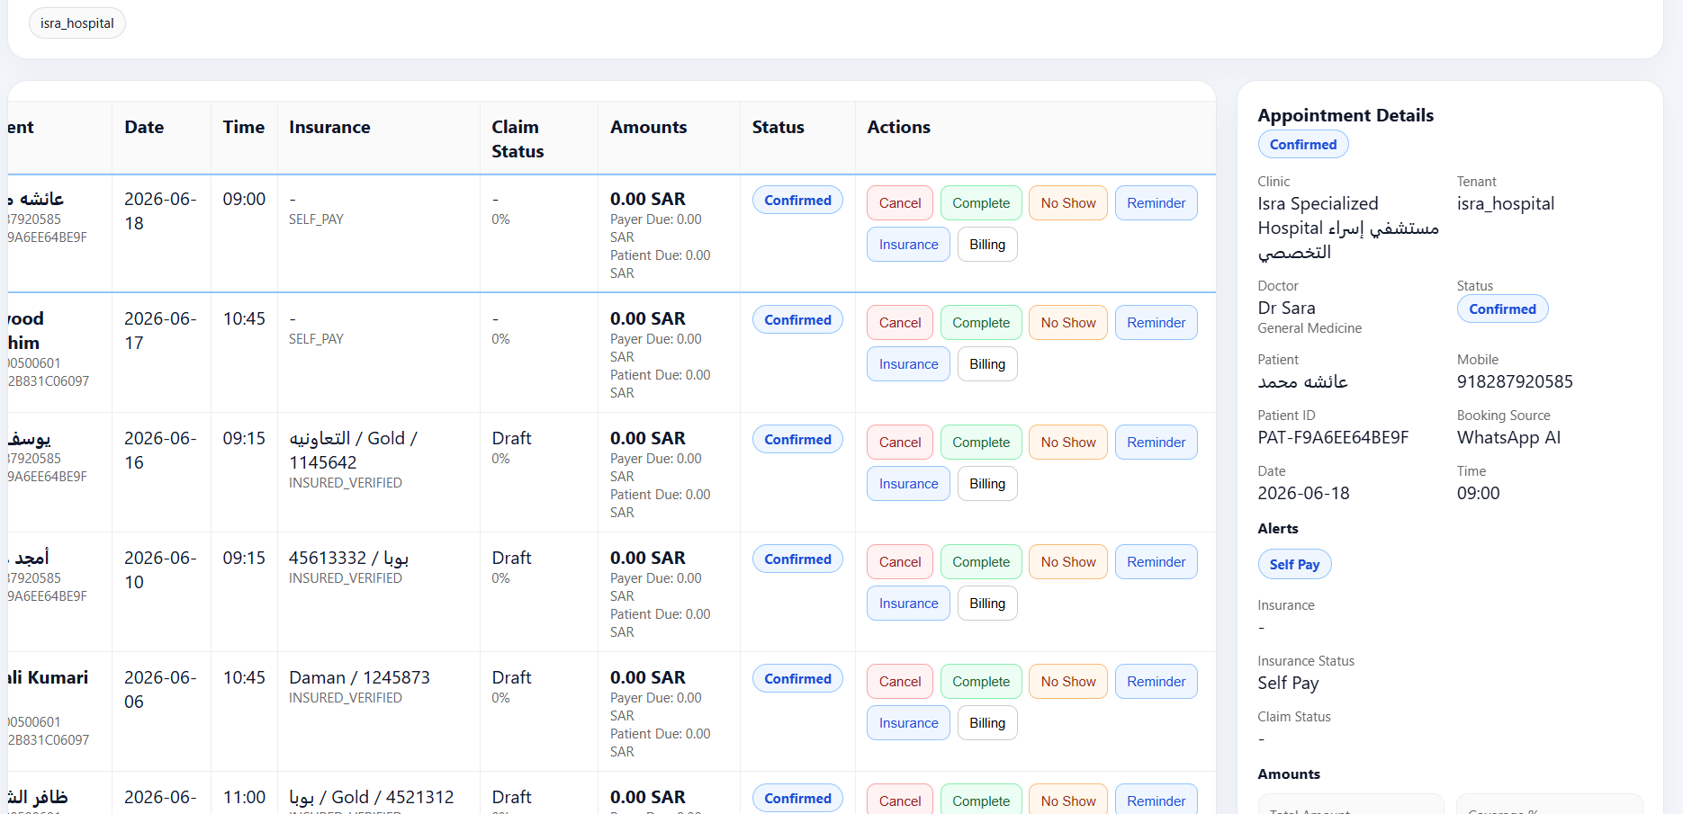Click Confirmed status badge on 2026-06-17 row
The width and height of the screenshot is (1683, 814).
797,320
